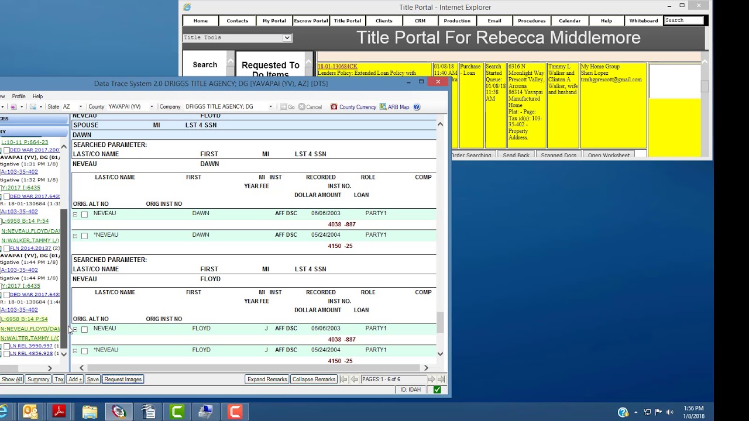
Task: Check the NEVEAU DAWN 06/06/2003 row checkbox
Action: [84, 215]
